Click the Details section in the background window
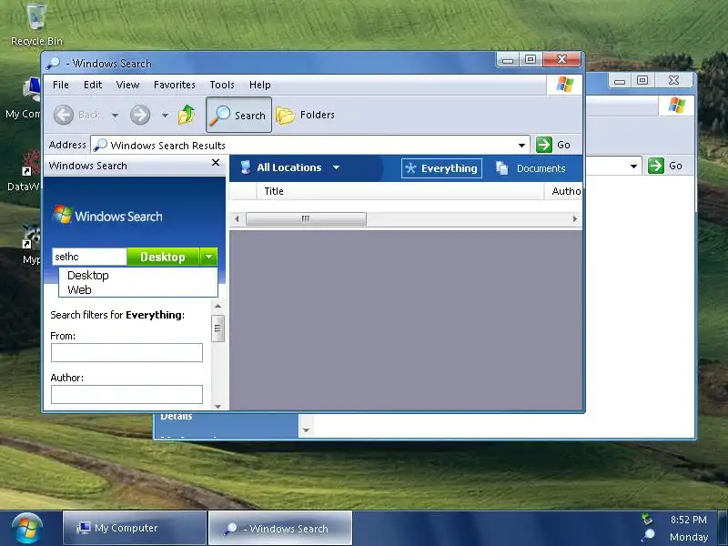The width and height of the screenshot is (728, 546). (x=177, y=417)
